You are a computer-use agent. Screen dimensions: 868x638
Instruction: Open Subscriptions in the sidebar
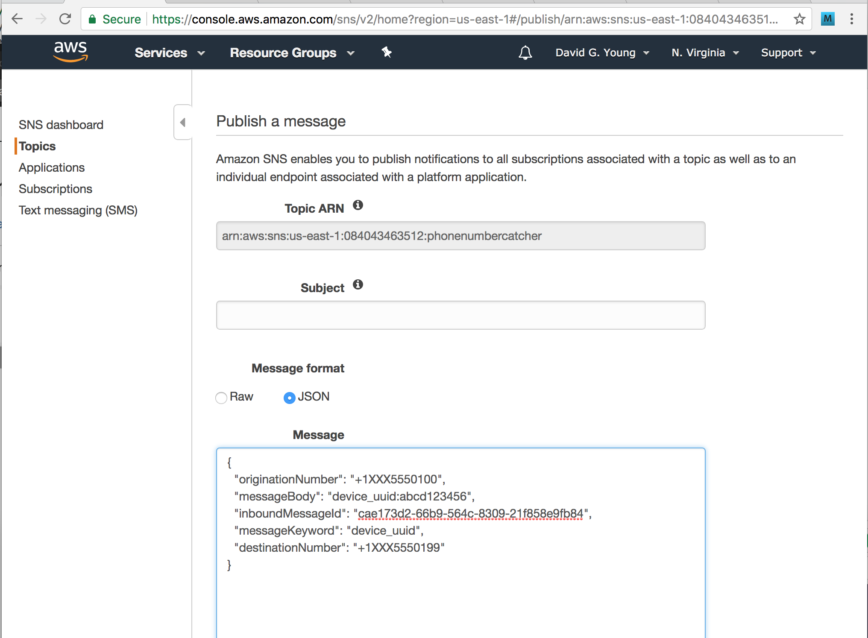click(x=56, y=189)
